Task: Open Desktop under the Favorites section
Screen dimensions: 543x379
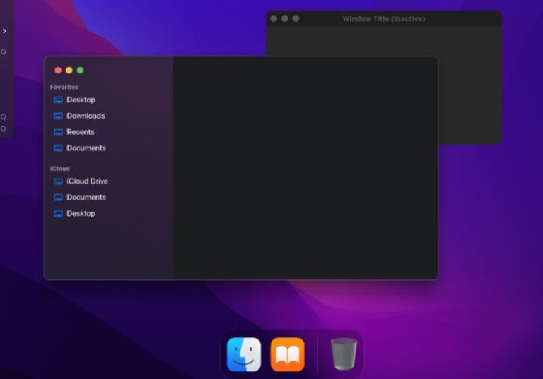Action: click(x=74, y=100)
